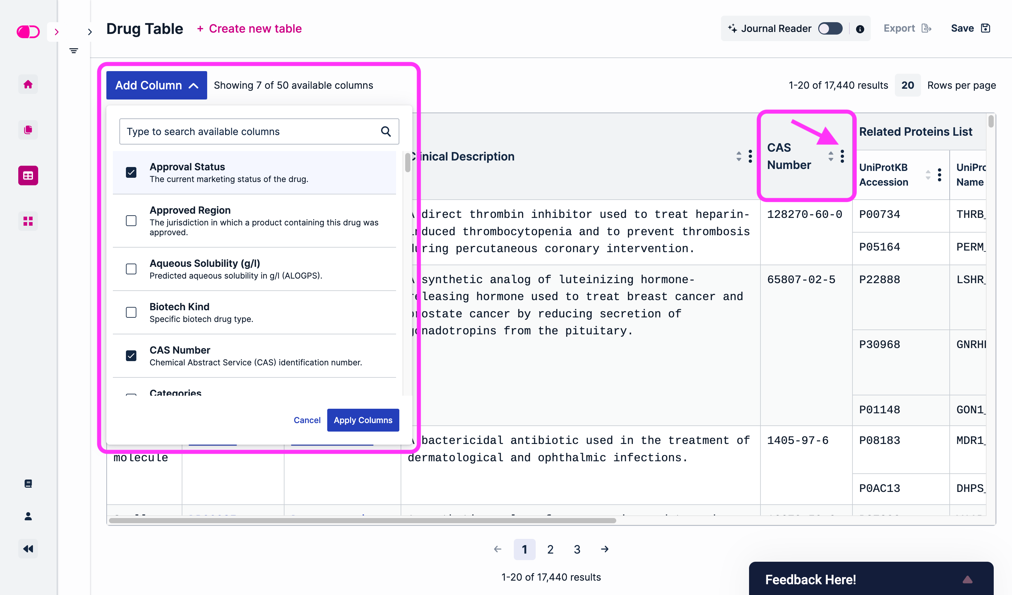Click the Apply Columns button
The width and height of the screenshot is (1012, 595).
click(x=363, y=420)
